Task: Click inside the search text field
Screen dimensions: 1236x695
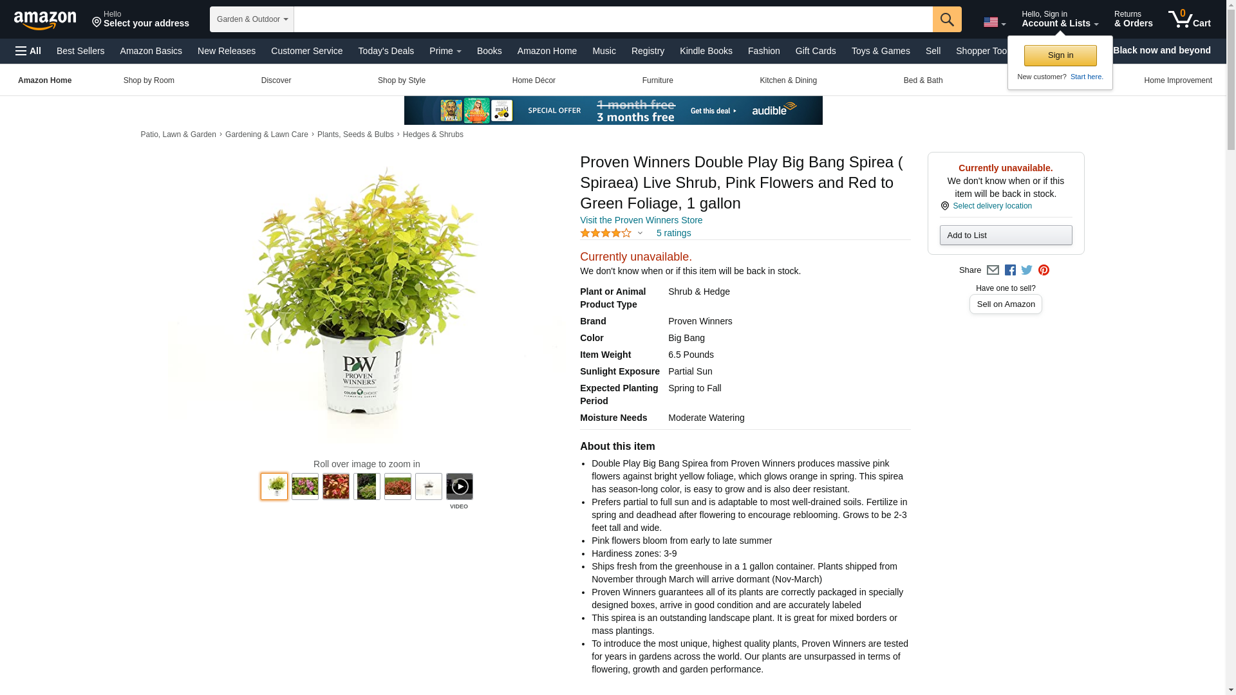Action: (x=613, y=19)
